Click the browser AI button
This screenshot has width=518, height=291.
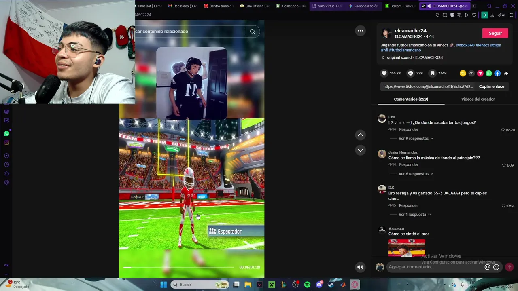pyautogui.click(x=501, y=15)
